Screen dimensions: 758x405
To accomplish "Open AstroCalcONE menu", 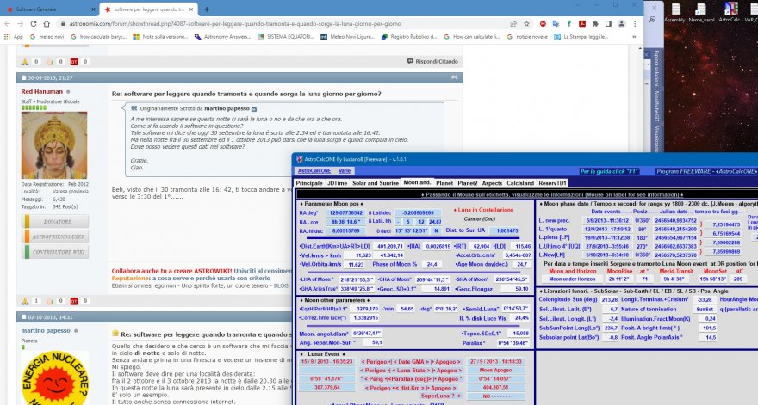I will (314, 171).
